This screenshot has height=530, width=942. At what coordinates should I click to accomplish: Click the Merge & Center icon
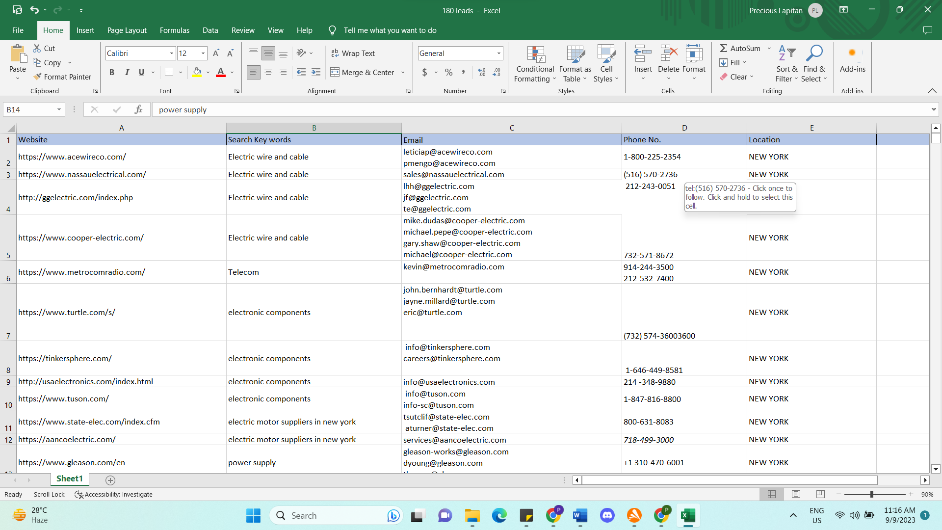pyautogui.click(x=335, y=72)
